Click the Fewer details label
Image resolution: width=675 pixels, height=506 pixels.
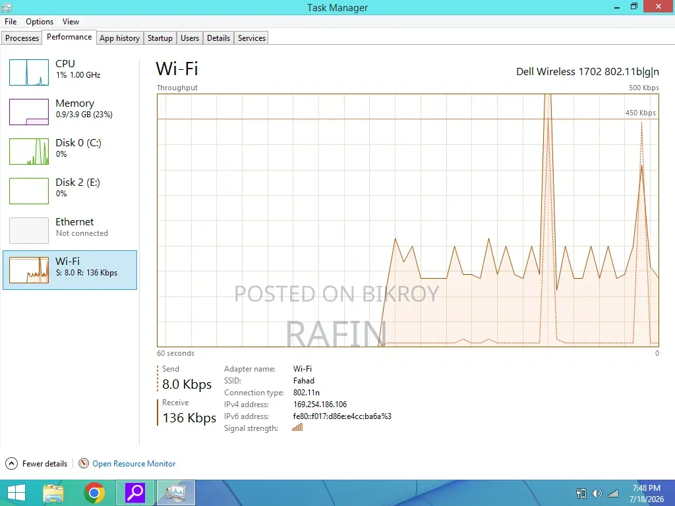[x=45, y=464]
